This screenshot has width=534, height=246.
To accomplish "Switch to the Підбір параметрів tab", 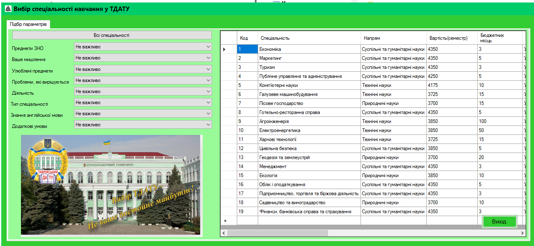I will (x=28, y=25).
